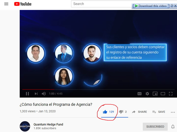This screenshot has height=132, width=177.
Task: Open the Quantum Hedge Fund channel name link
Action: pos(48,125)
